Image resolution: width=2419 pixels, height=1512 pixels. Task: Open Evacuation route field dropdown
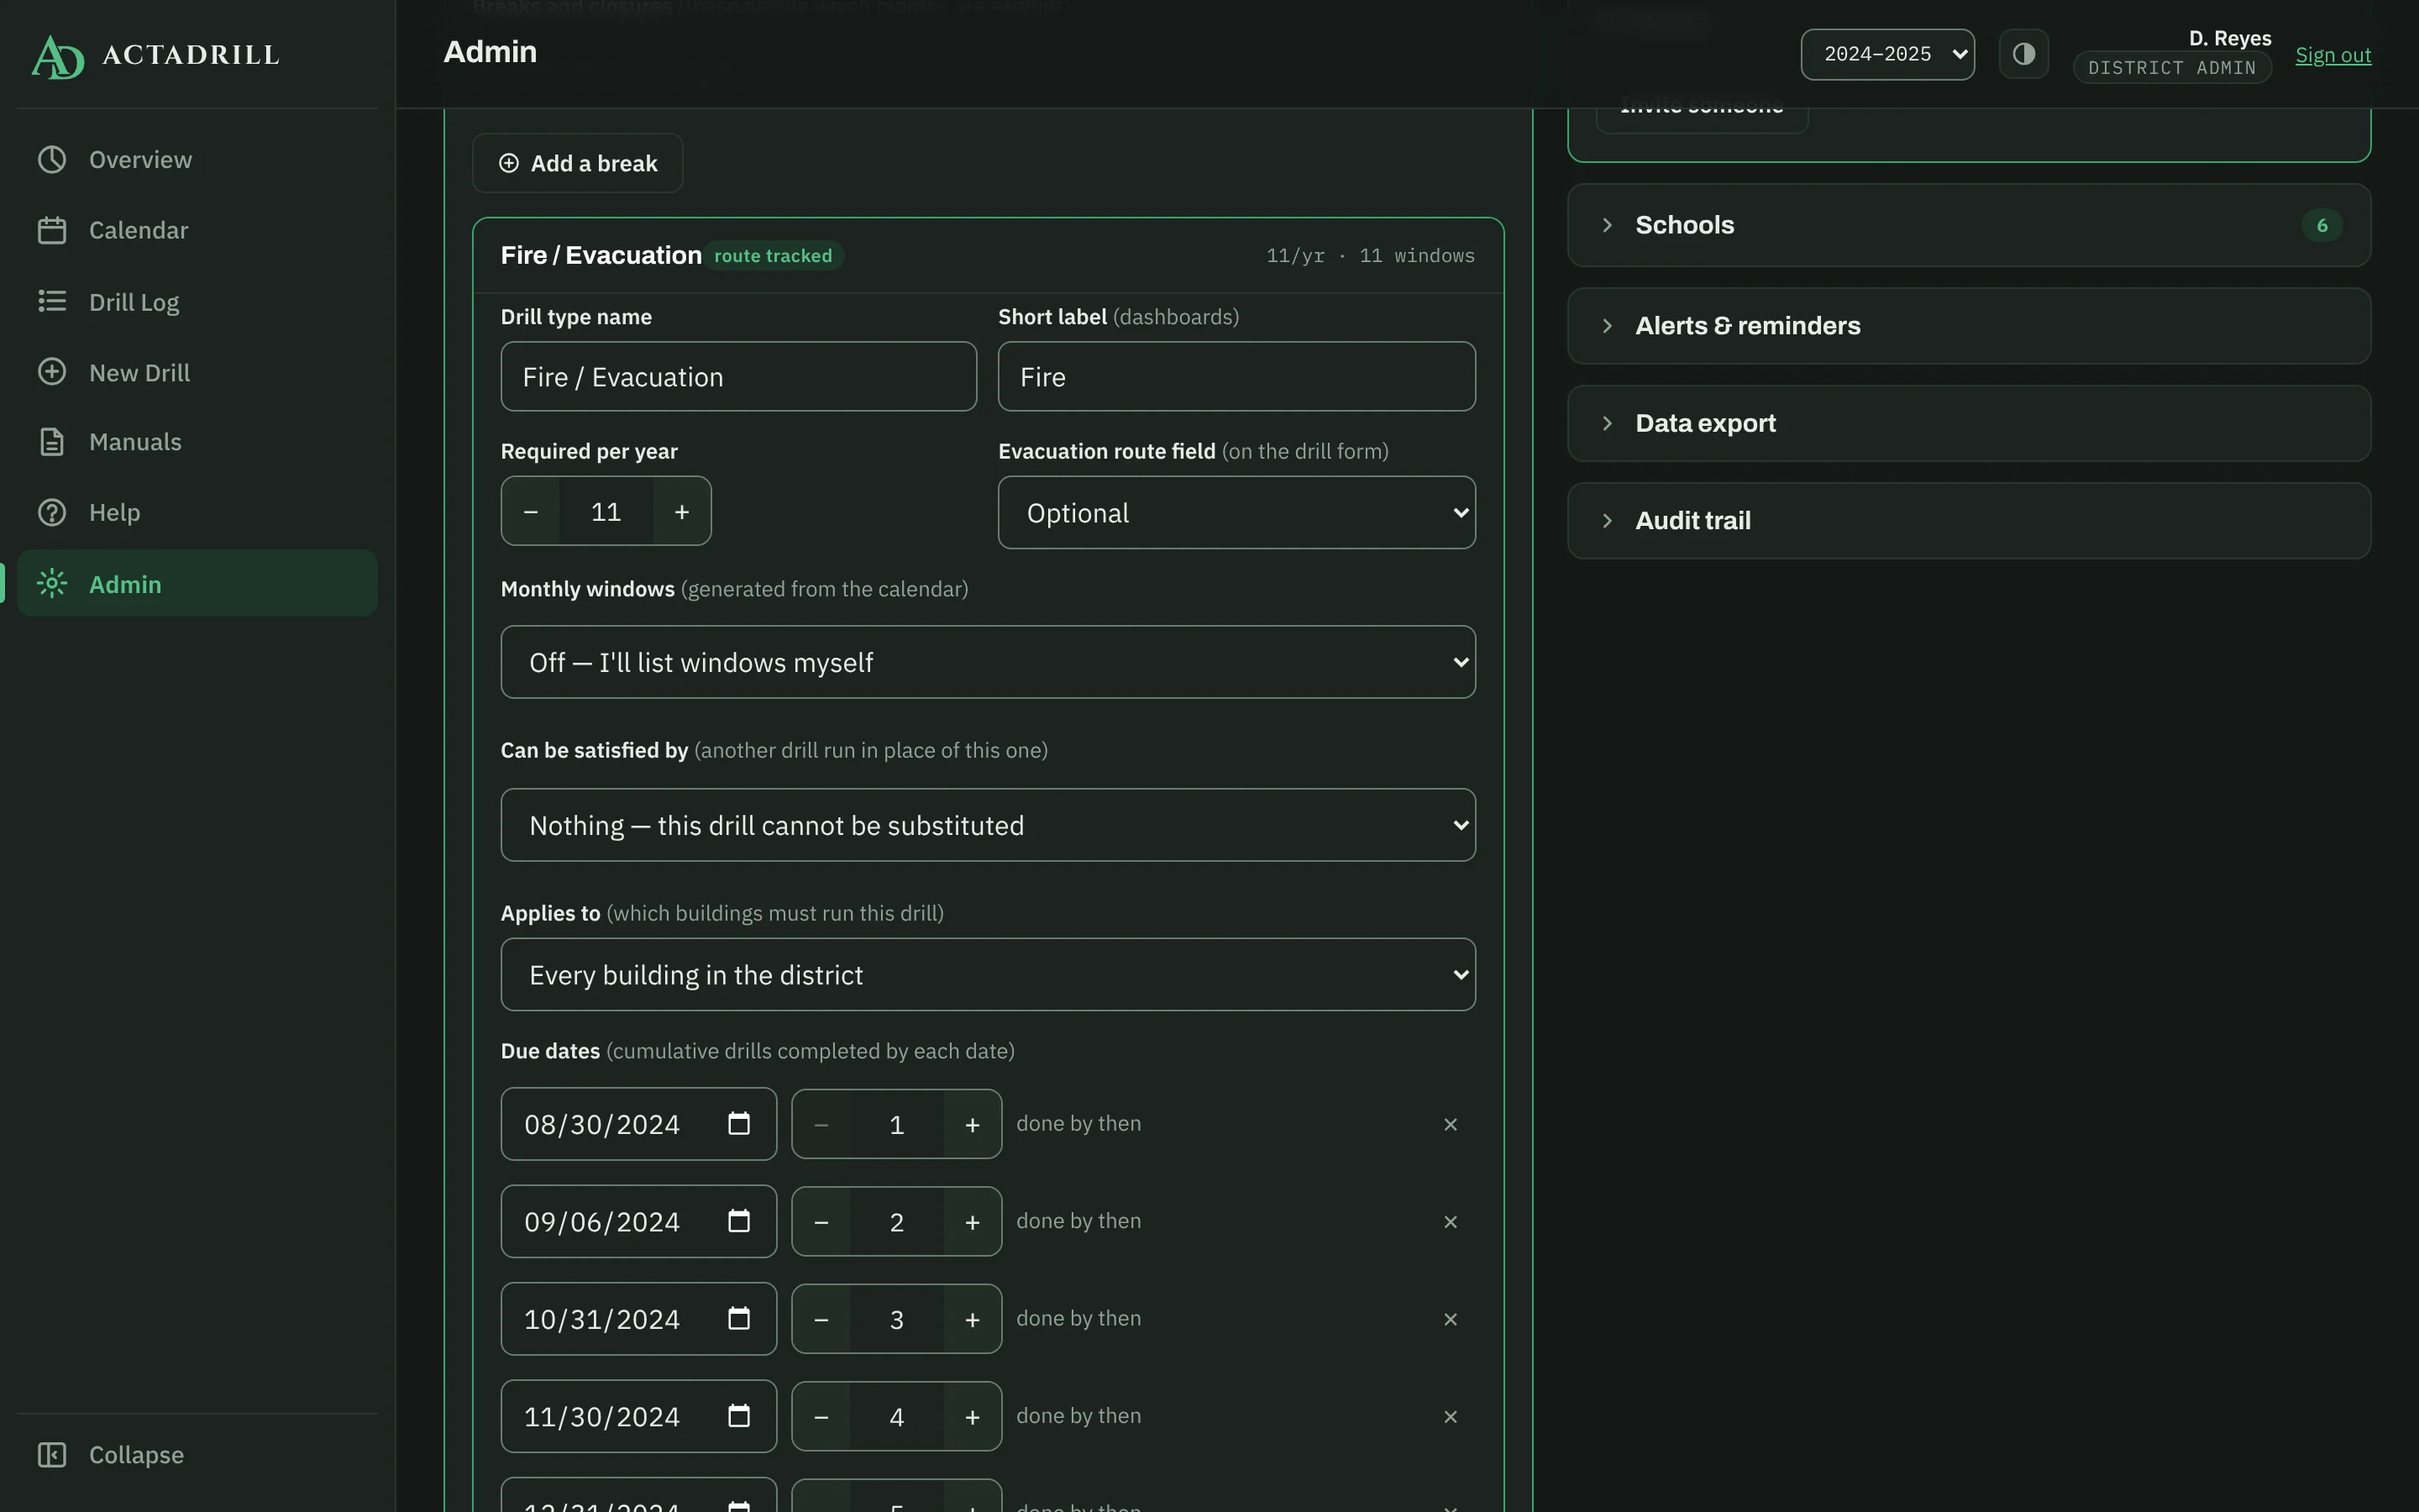pos(1236,512)
